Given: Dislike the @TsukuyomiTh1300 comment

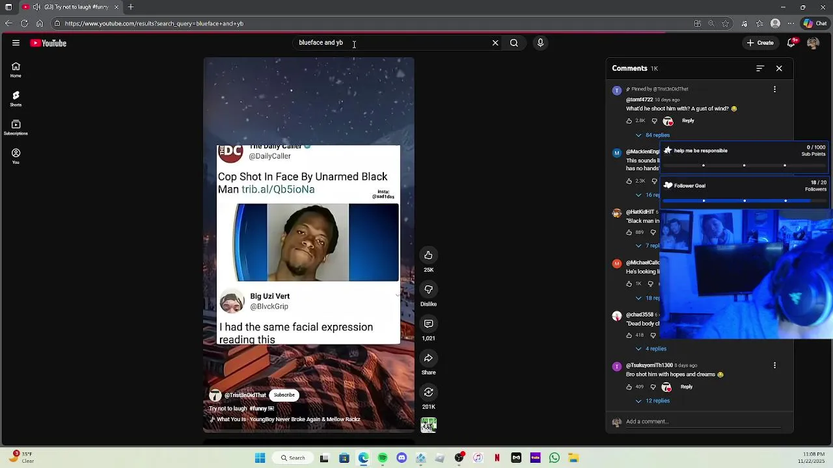Looking at the screenshot, I should [653, 387].
